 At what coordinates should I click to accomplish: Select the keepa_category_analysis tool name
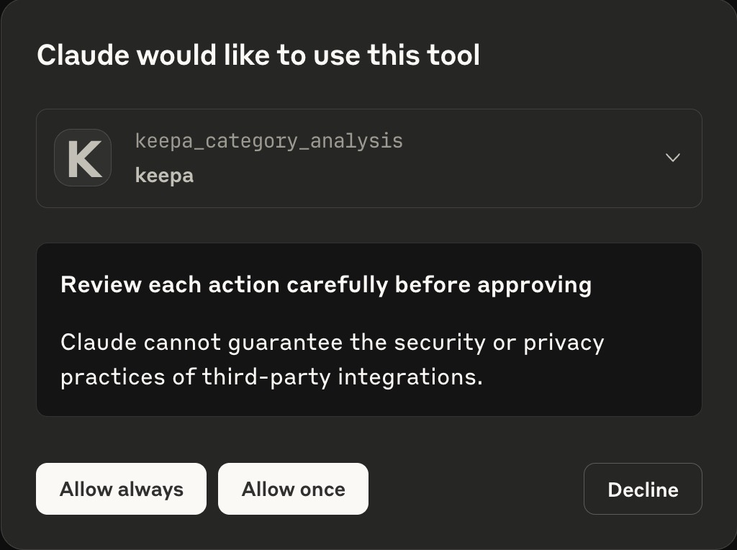[x=269, y=141]
